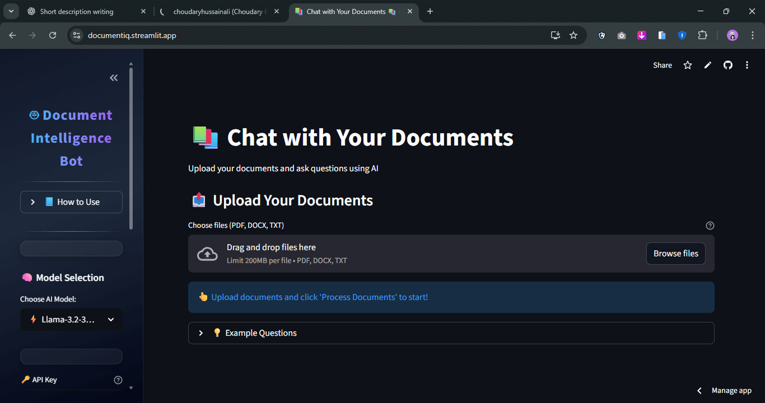The width and height of the screenshot is (765, 403).
Task: Click the browser address bar
Action: coord(224,35)
